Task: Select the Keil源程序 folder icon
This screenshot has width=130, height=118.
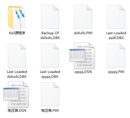Action: [17, 18]
